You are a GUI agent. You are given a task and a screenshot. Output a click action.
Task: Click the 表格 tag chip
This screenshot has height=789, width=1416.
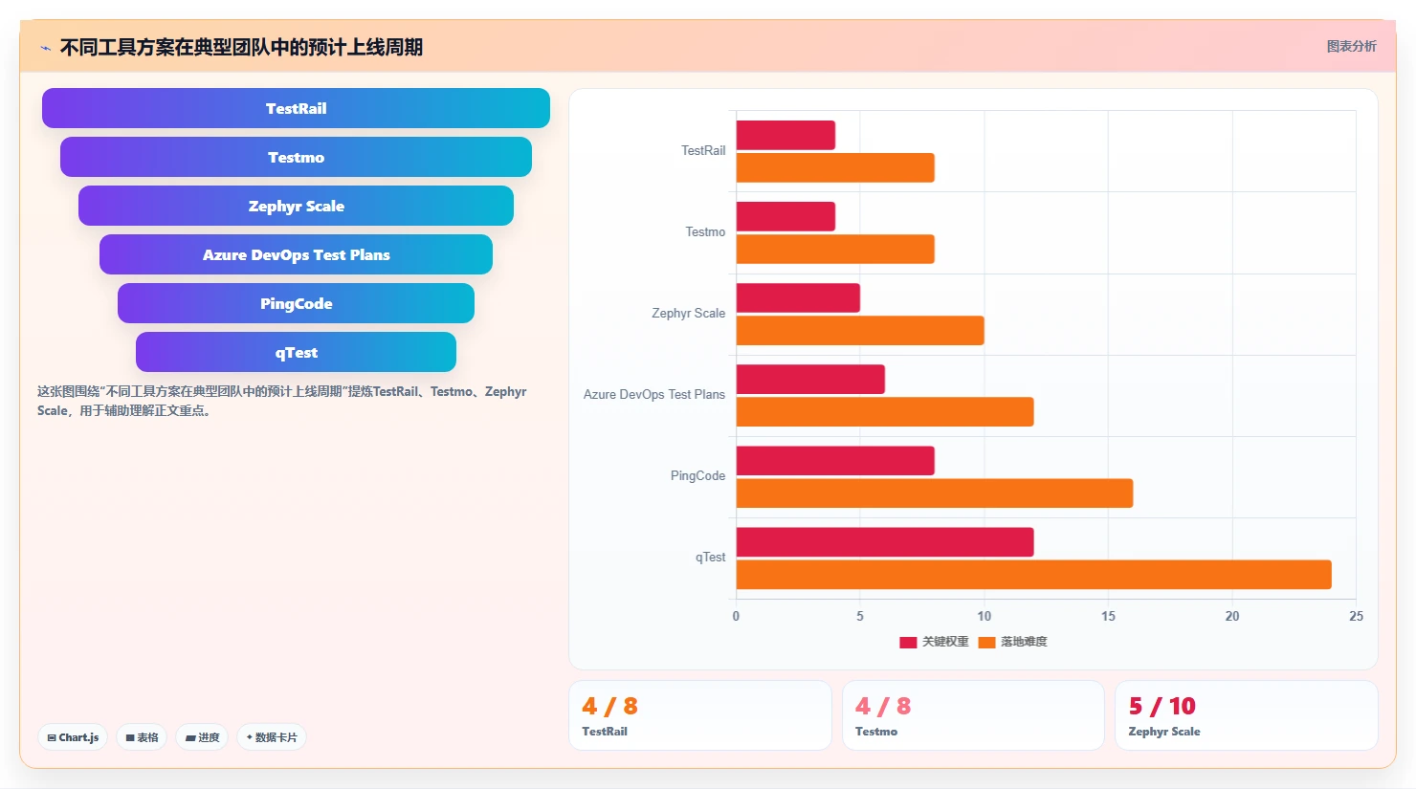[x=142, y=737]
